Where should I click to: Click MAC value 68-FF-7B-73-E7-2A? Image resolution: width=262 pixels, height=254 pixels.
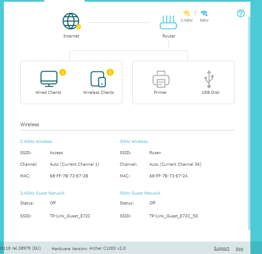pos(168,176)
